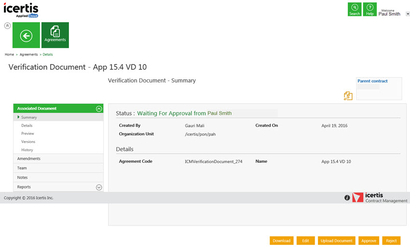This screenshot has height=250, width=410.
Task: Open the Paul Smith user dropdown
Action: point(408,14)
